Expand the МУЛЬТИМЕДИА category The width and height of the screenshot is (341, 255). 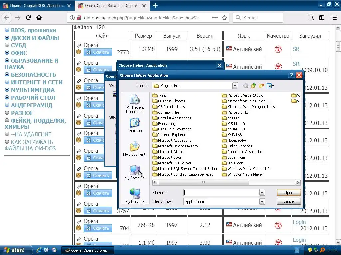click(7, 90)
